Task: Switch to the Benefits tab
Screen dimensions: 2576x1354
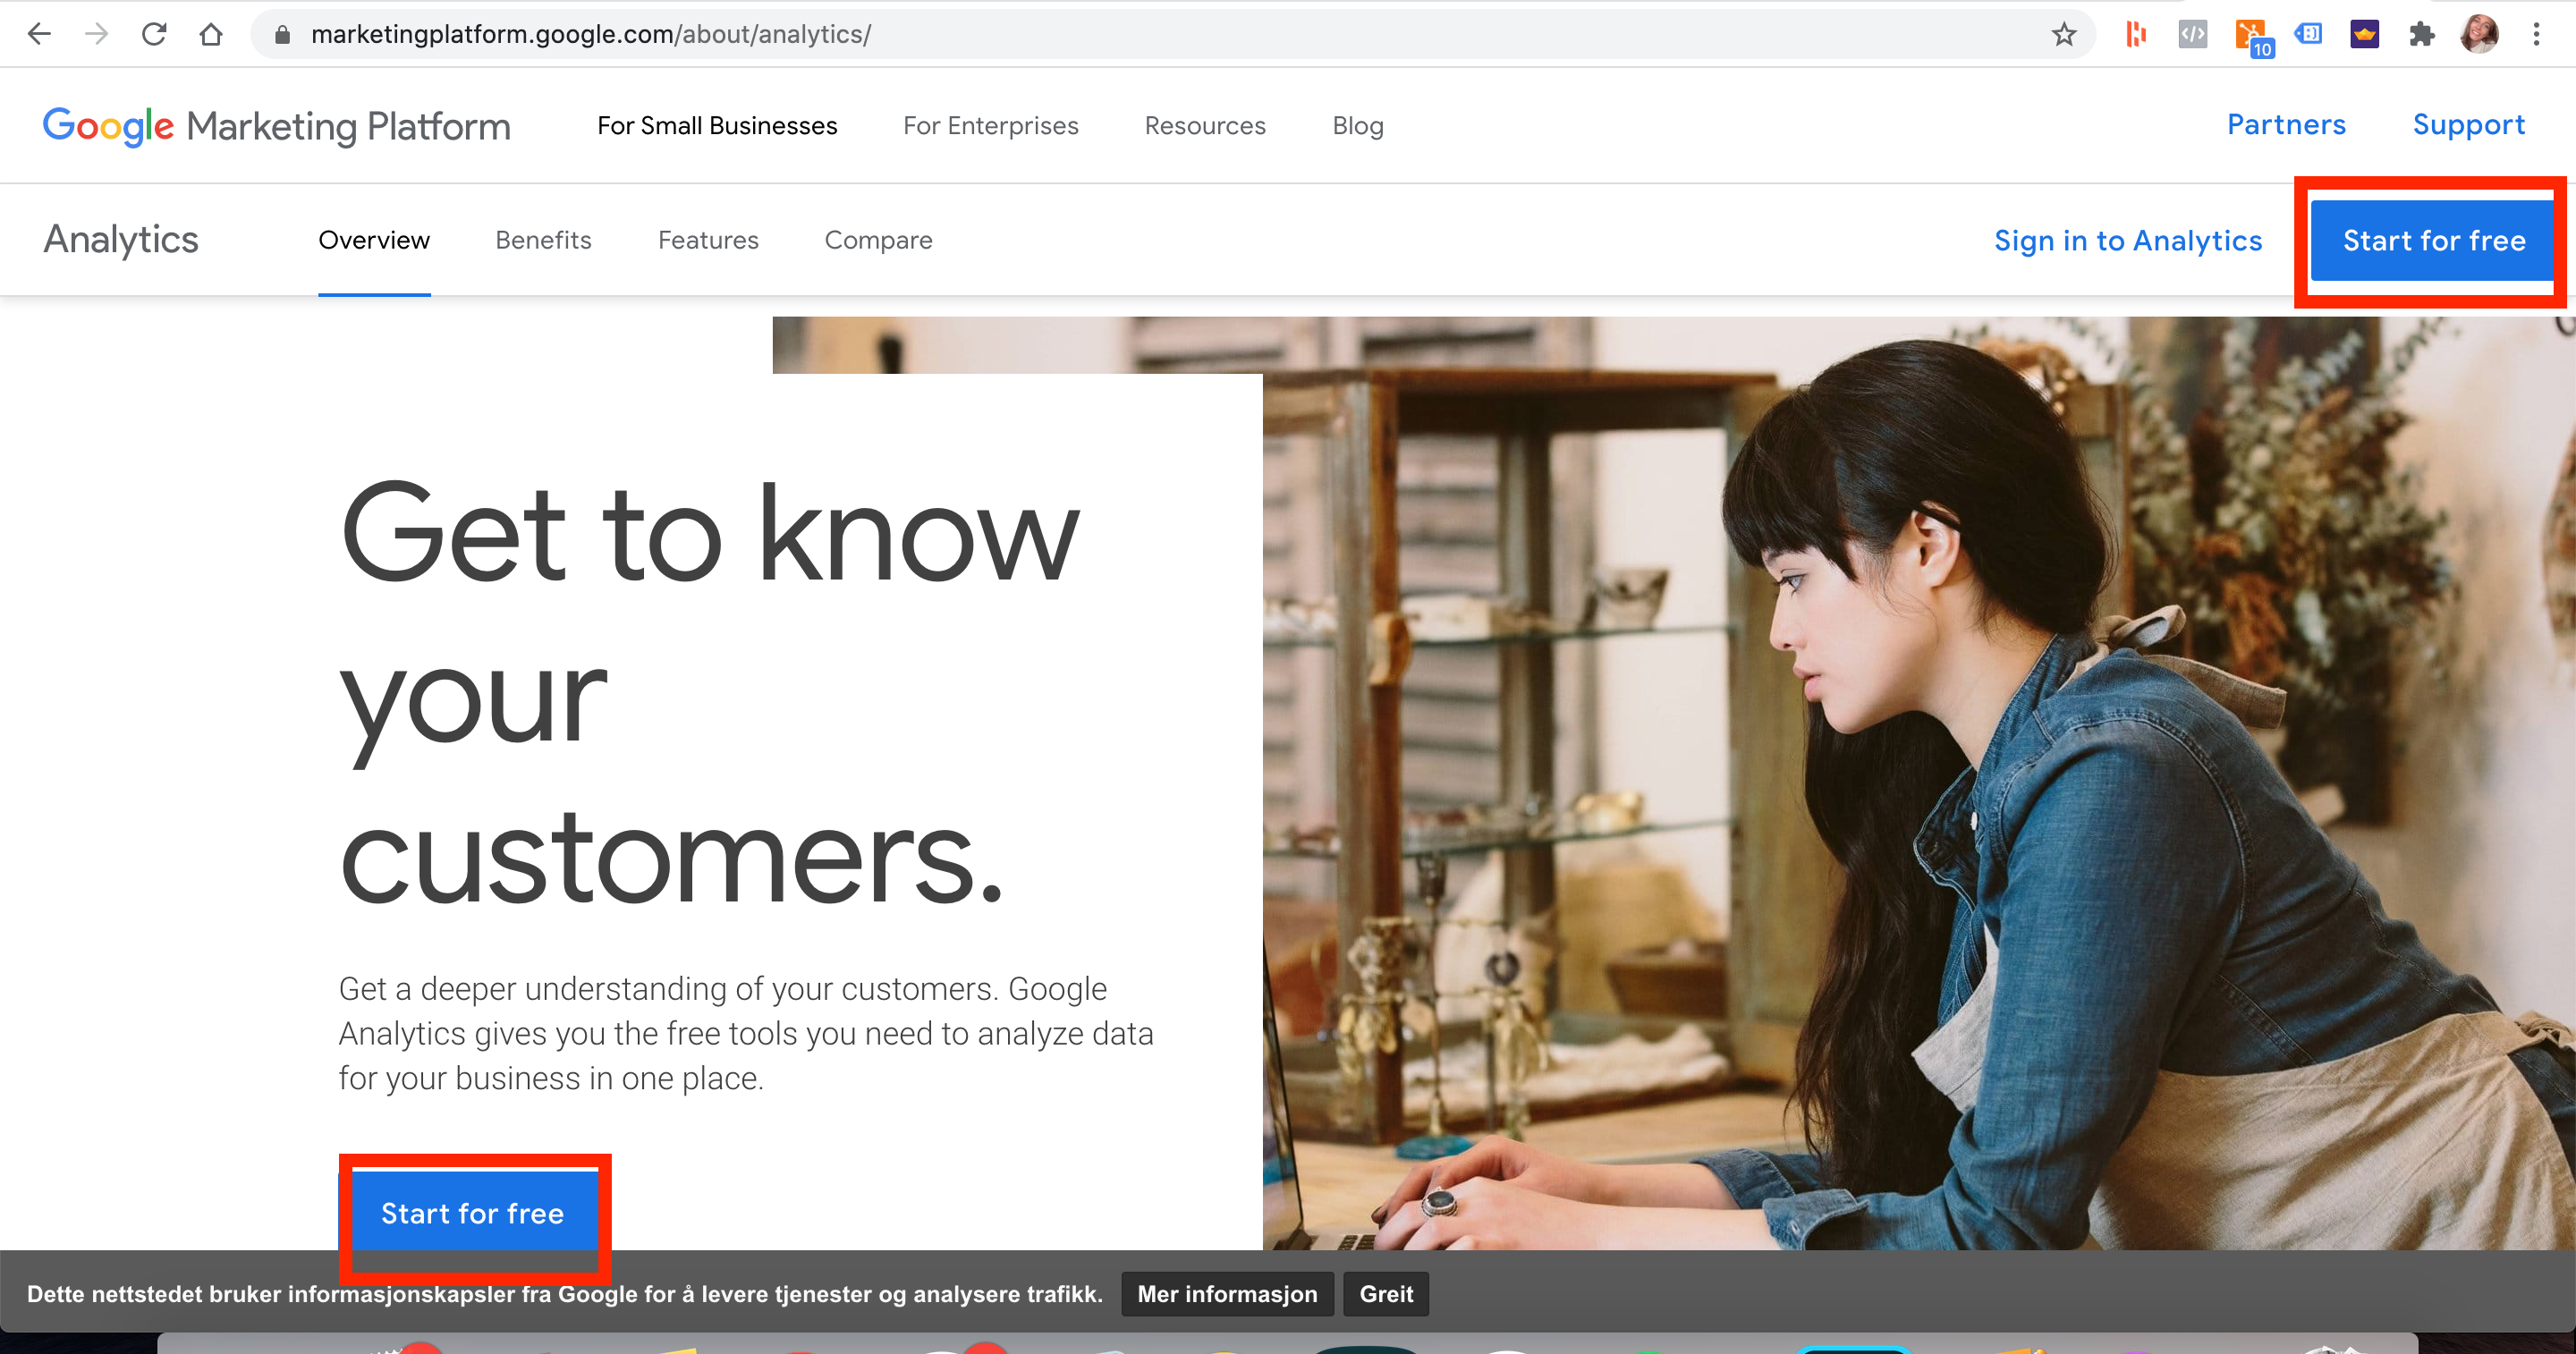Action: tap(543, 240)
